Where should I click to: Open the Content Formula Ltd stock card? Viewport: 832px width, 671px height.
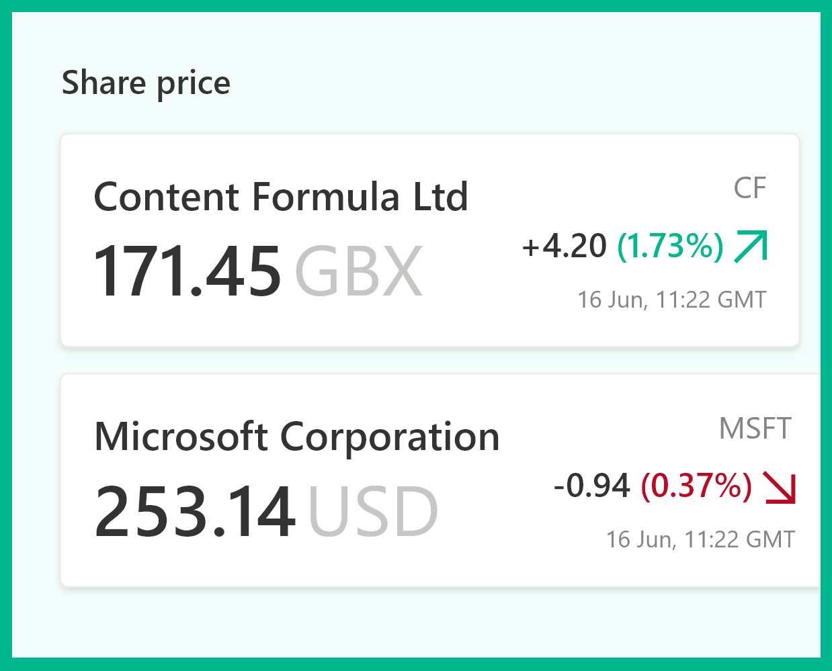(x=430, y=322)
